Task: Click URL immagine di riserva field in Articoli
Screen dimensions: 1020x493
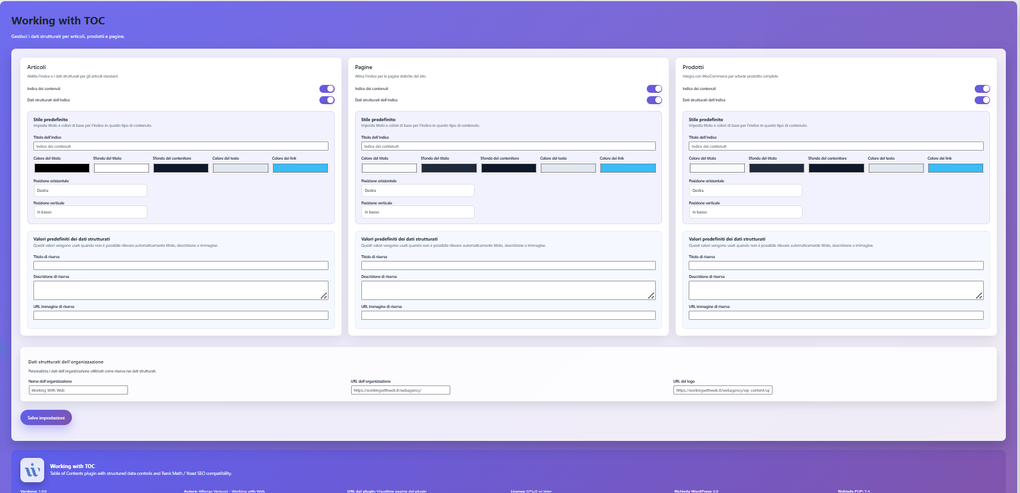Action: 181,315
